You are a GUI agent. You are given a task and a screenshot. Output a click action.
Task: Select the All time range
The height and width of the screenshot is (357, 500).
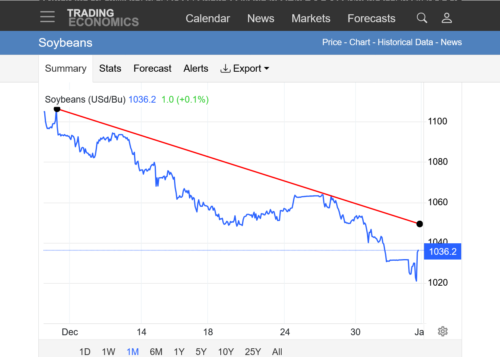277,352
